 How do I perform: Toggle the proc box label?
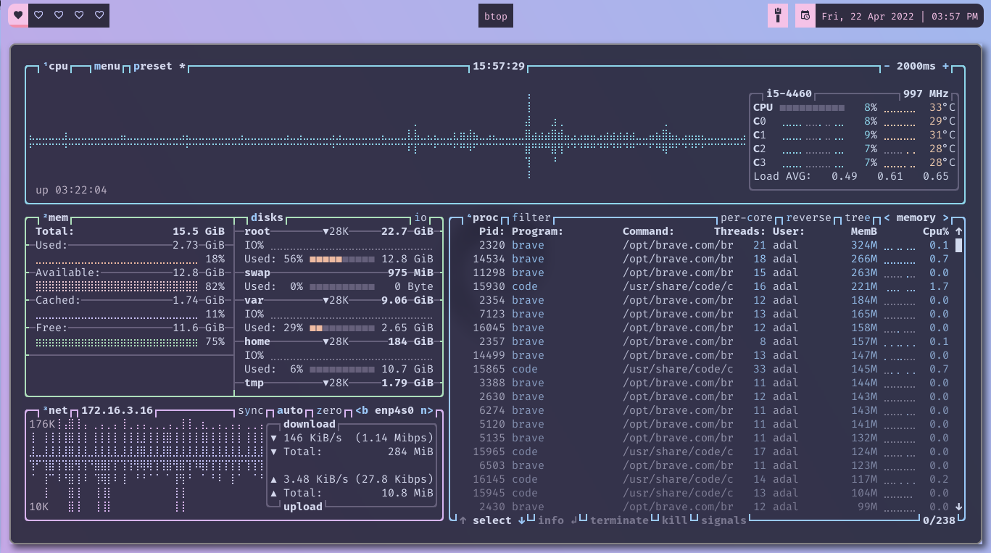pos(483,217)
